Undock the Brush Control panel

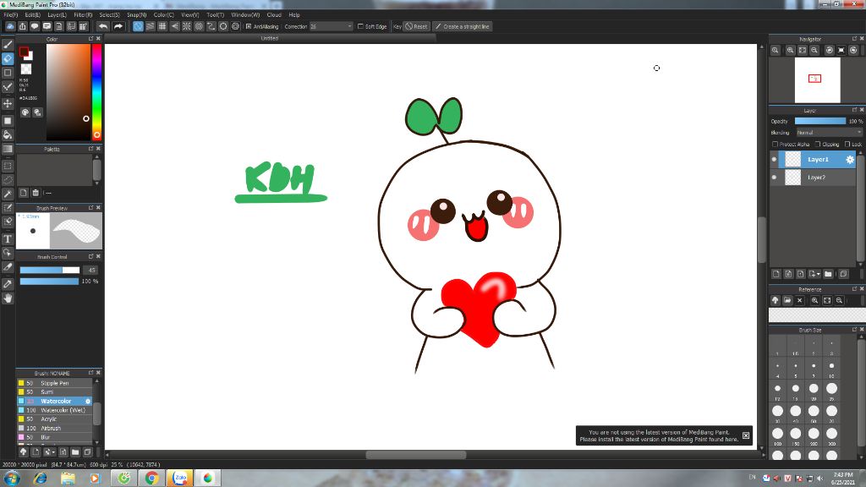(x=91, y=257)
